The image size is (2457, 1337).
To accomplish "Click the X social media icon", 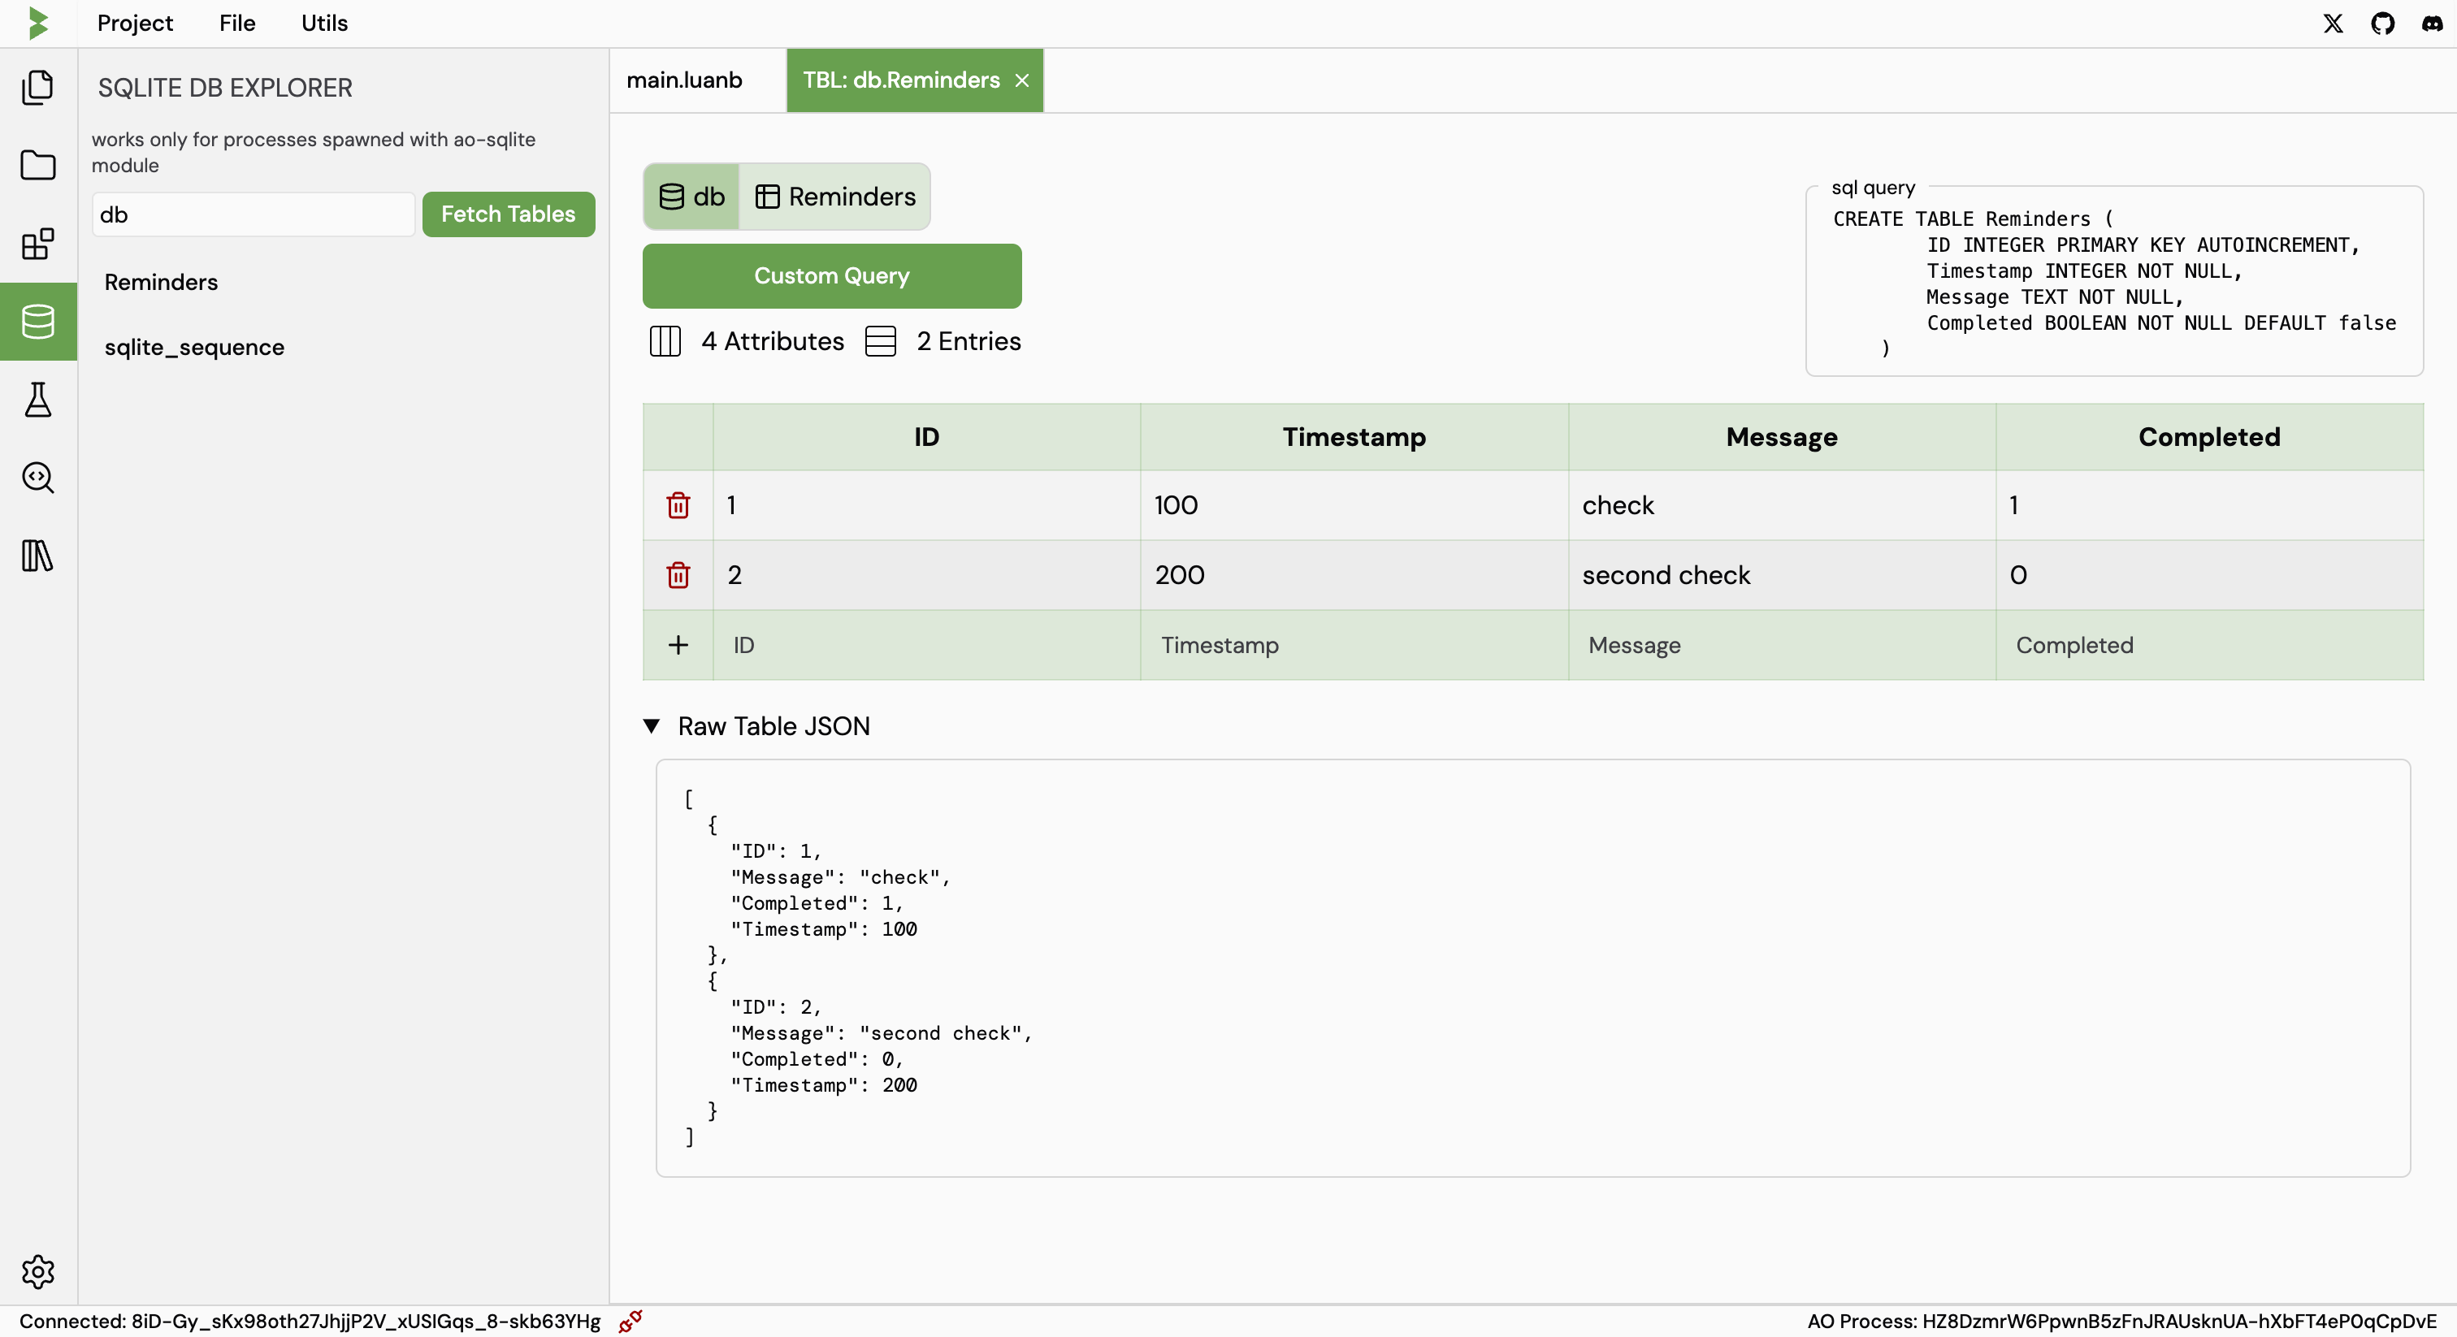I will 2332,23.
